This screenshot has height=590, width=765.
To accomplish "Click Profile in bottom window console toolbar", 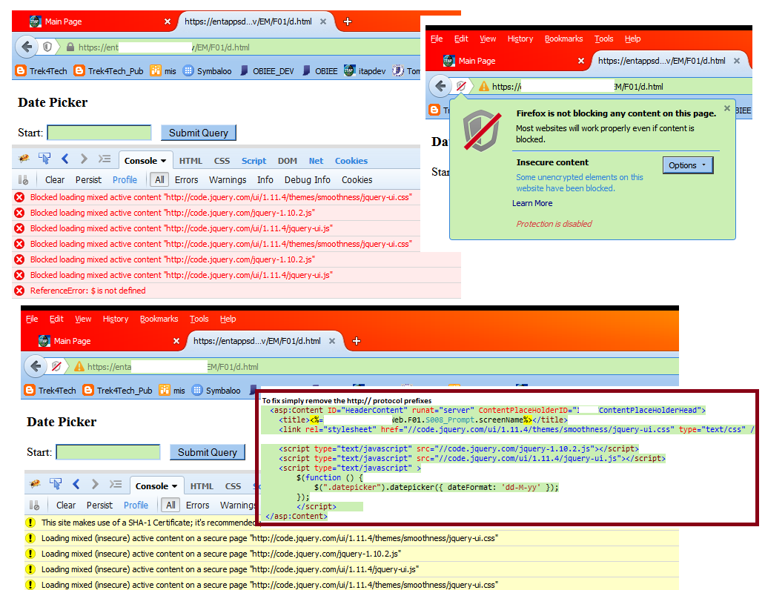I will (x=136, y=505).
